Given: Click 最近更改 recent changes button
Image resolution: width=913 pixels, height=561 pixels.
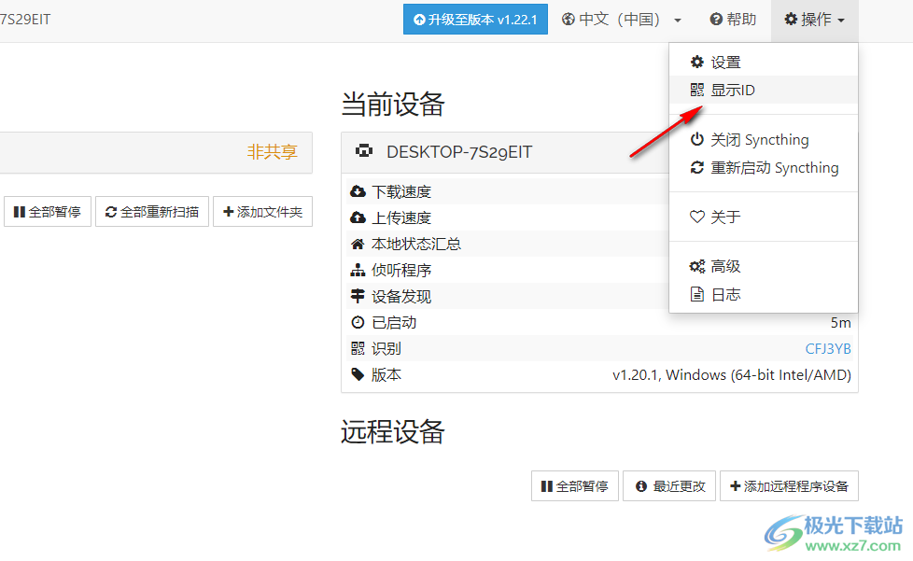Looking at the screenshot, I should click(669, 486).
